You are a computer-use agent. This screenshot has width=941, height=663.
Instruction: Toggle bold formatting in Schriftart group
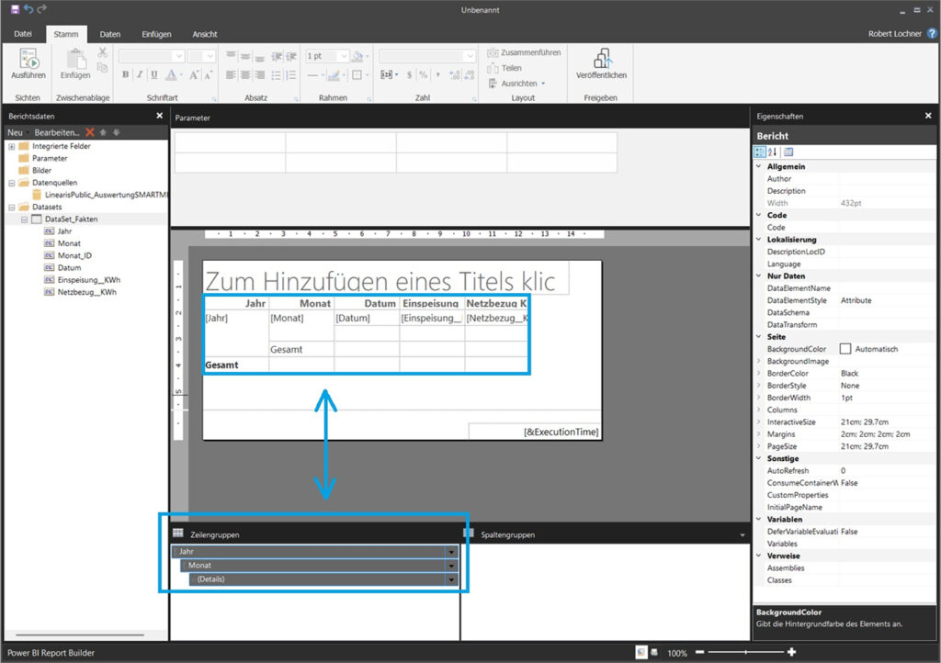coord(125,75)
